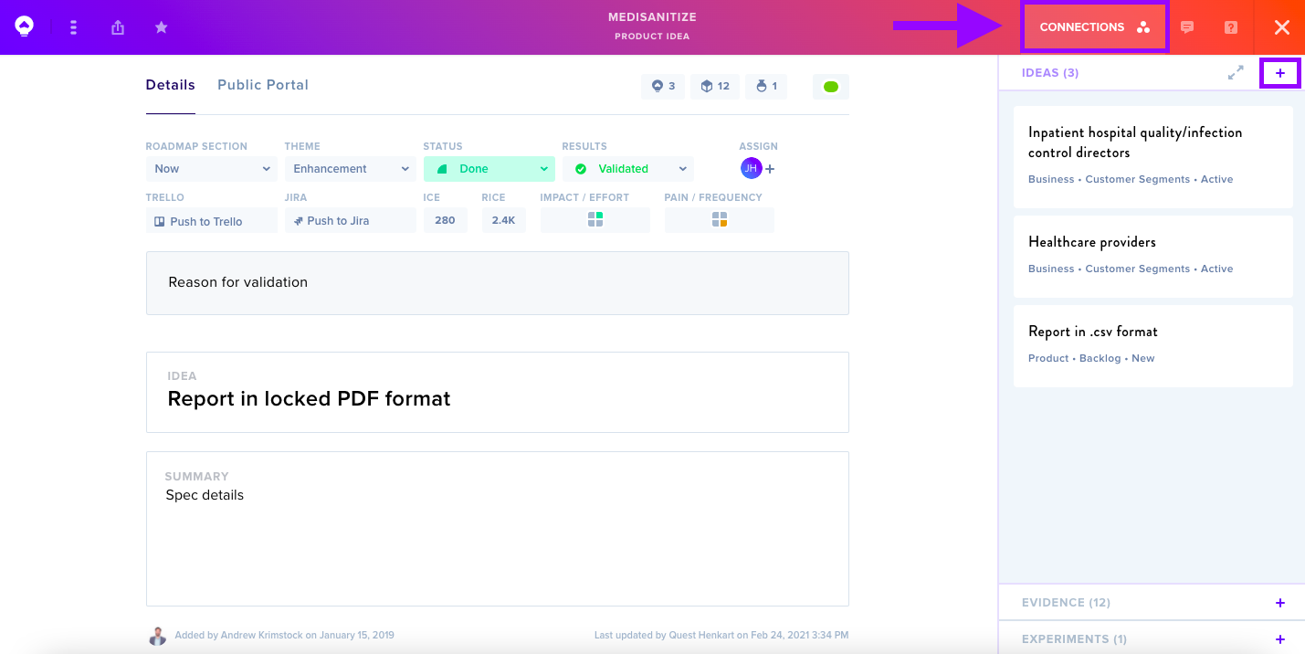Open the Status Done dropdown
Screen dimensions: 1305x654
coord(489,169)
